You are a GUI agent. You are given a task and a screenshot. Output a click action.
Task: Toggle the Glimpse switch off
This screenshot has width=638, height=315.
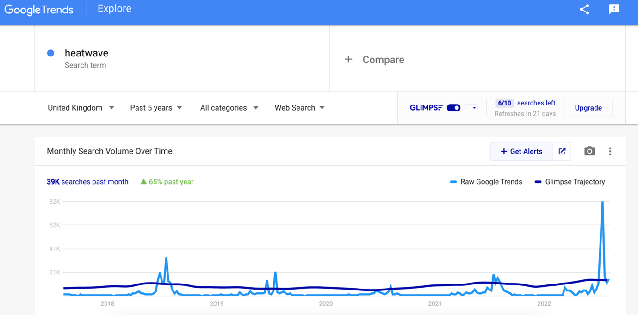[x=453, y=108]
